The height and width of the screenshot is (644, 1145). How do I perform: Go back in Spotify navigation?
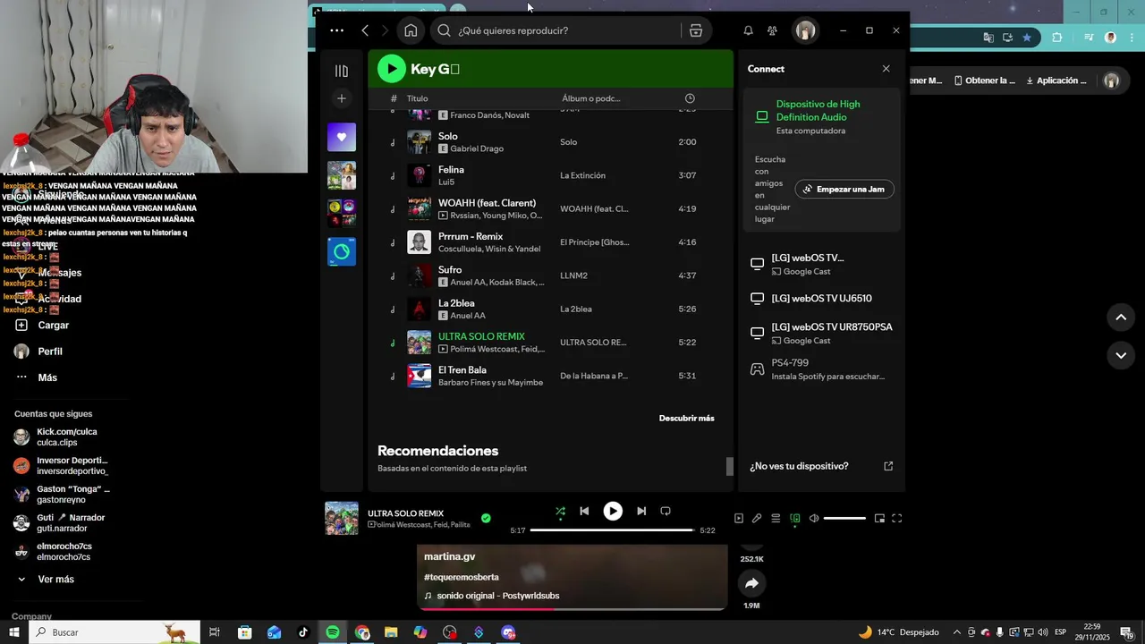[365, 30]
